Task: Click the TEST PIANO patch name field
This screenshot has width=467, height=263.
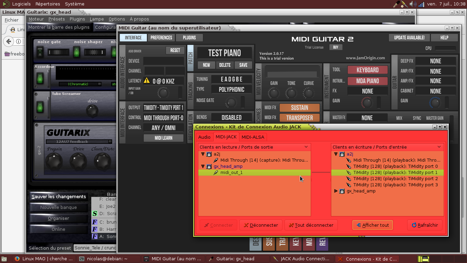Action: pos(225,53)
